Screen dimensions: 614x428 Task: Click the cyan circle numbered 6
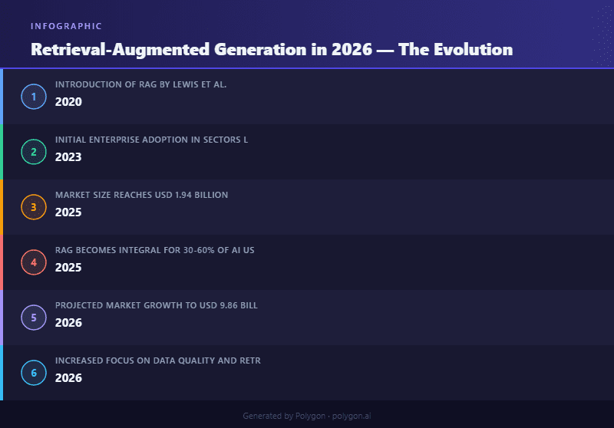click(34, 373)
